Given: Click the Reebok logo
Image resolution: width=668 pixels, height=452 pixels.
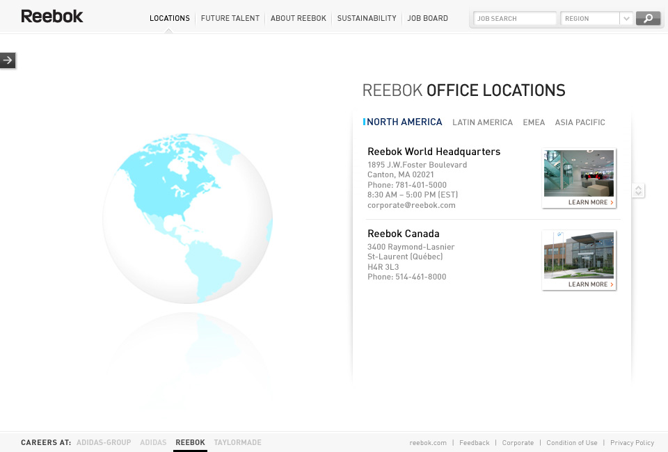Looking at the screenshot, I should (x=52, y=17).
